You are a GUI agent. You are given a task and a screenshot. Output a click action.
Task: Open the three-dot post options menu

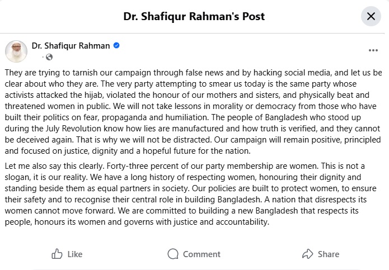point(373,50)
